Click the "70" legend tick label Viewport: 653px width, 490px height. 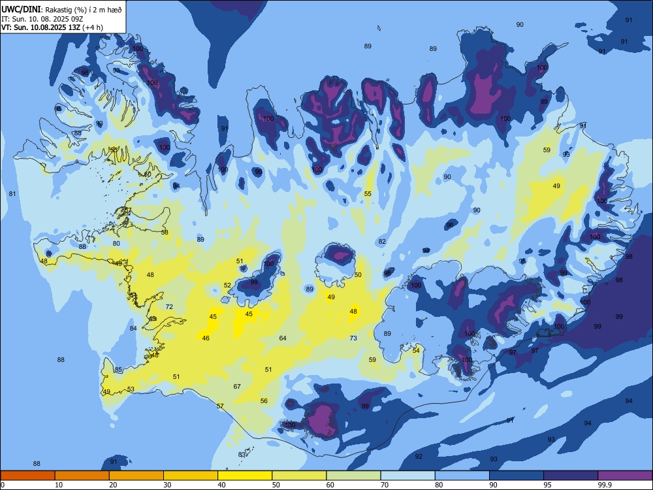point(385,485)
